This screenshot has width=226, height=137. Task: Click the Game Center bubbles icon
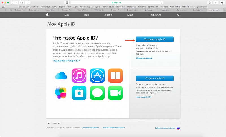(61, 93)
